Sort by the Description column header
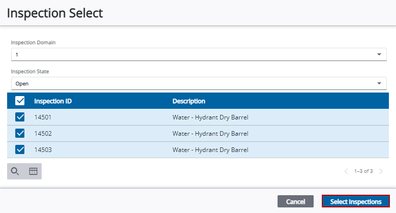 [189, 101]
